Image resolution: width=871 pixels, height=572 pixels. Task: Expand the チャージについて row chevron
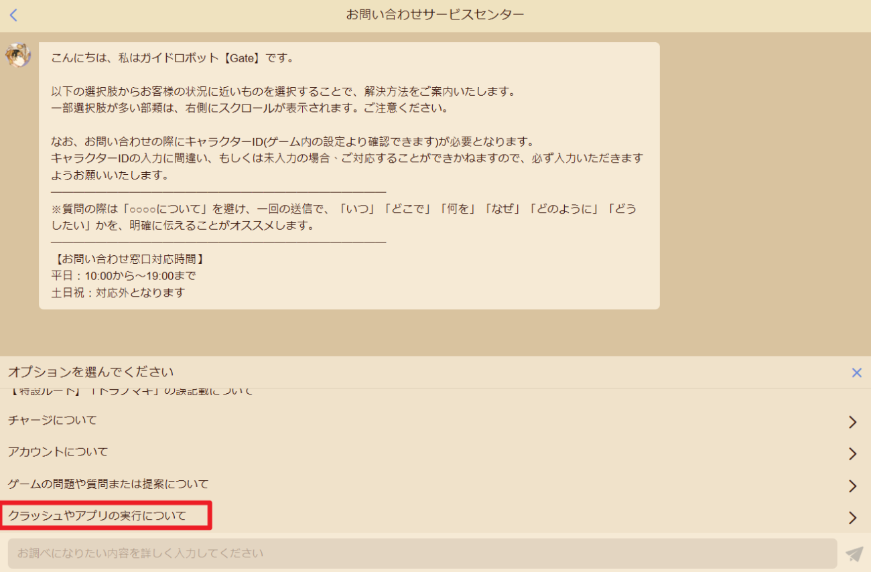(x=852, y=422)
